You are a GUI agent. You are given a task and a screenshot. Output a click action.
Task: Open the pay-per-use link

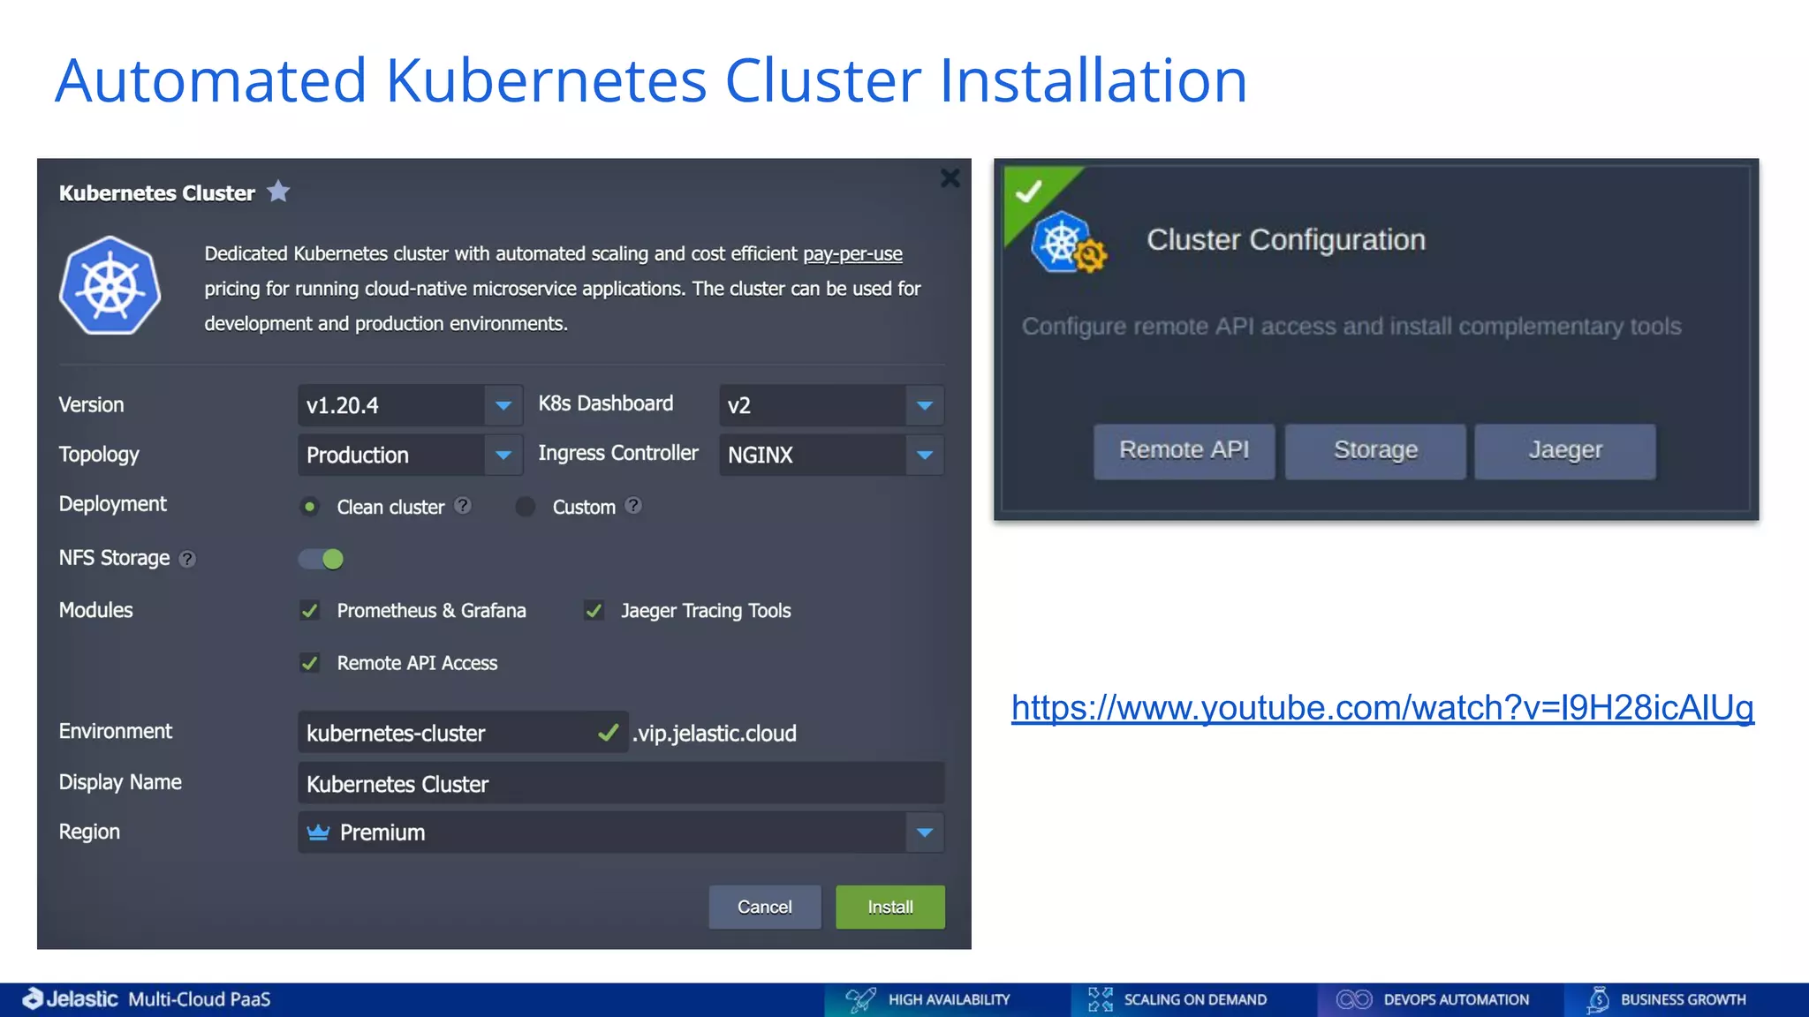(x=852, y=254)
